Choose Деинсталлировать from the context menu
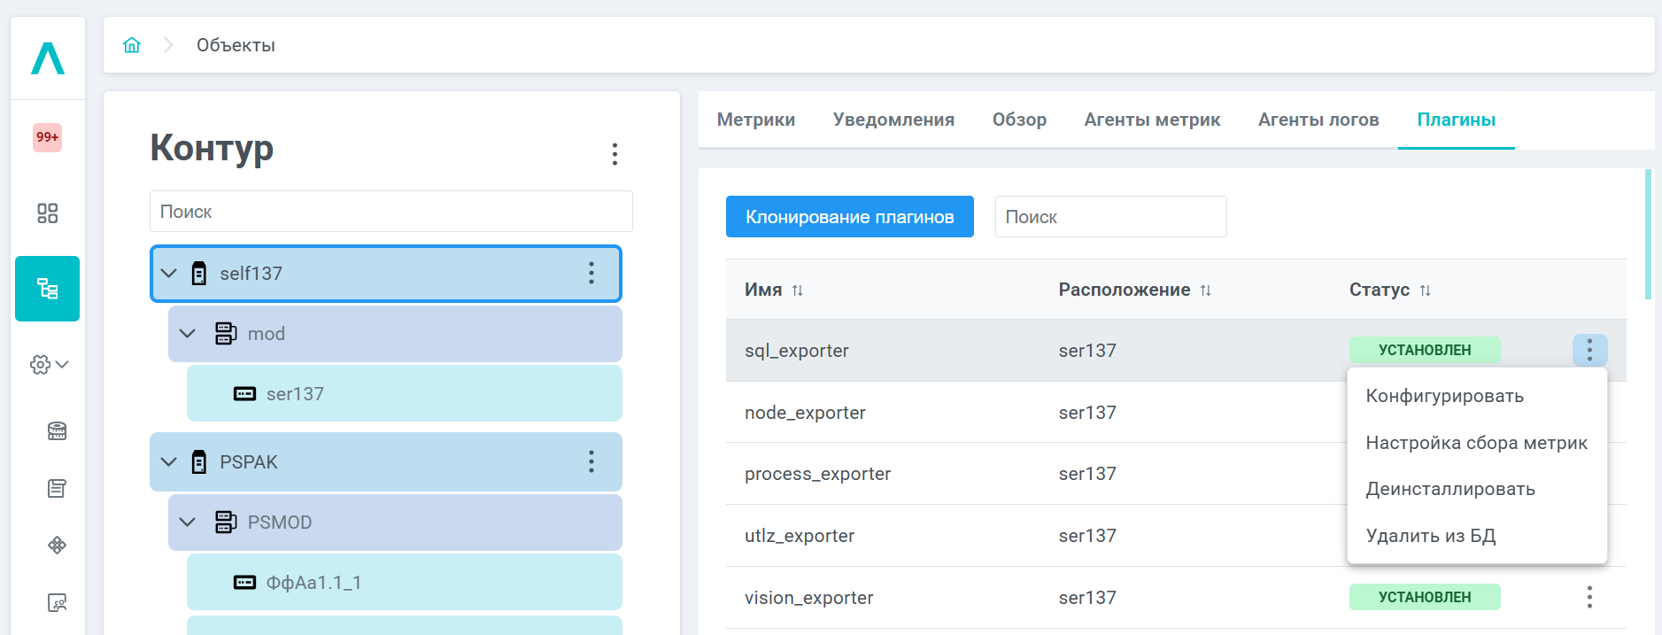 1449,489
